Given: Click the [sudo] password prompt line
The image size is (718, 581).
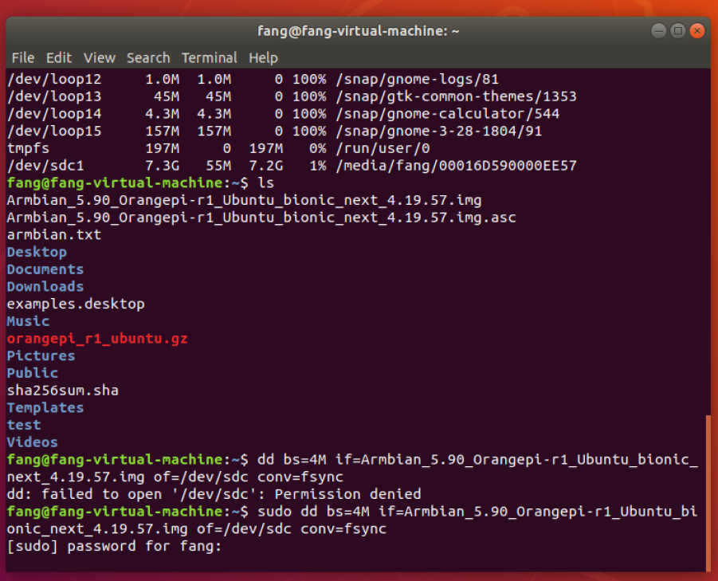Looking at the screenshot, I should (x=115, y=546).
